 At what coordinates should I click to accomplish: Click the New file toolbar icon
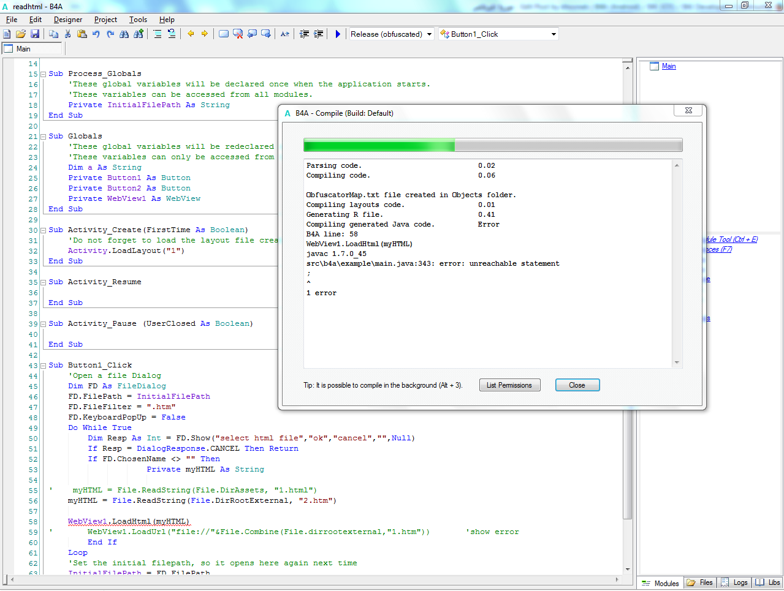(7, 34)
